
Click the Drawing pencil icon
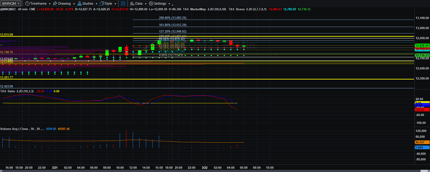coord(55,4)
